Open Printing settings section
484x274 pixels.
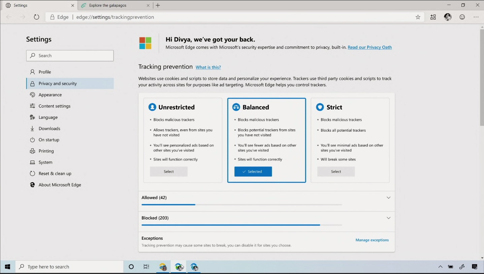(70, 151)
